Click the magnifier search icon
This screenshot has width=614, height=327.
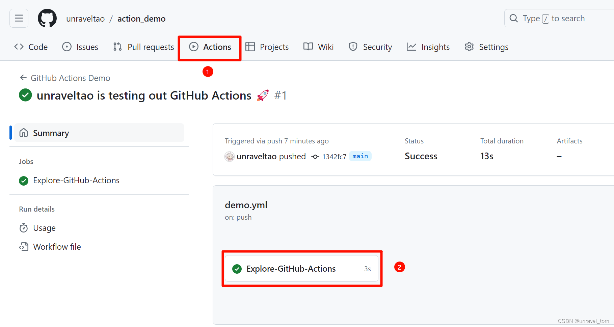514,18
